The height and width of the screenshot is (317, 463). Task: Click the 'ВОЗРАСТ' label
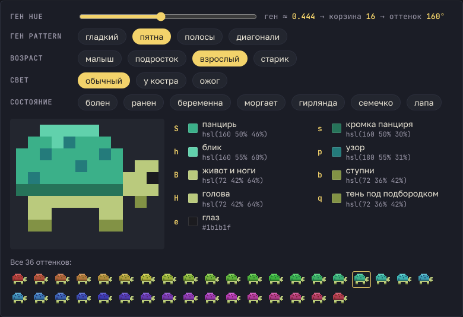point(27,58)
